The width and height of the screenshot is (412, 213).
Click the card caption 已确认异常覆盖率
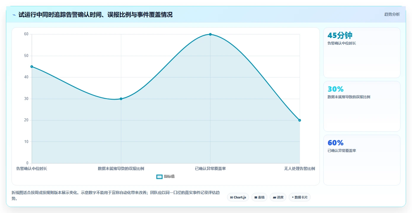pos(342,151)
